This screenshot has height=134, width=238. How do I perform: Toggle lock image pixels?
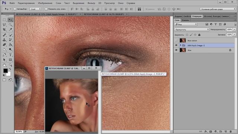point(191,35)
